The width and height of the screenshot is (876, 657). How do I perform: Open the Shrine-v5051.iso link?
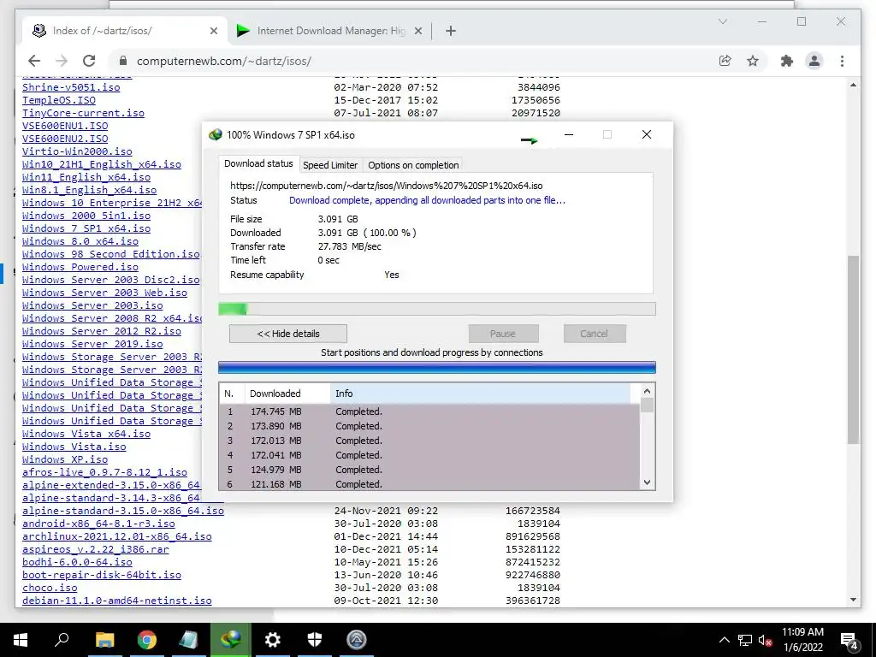point(71,87)
